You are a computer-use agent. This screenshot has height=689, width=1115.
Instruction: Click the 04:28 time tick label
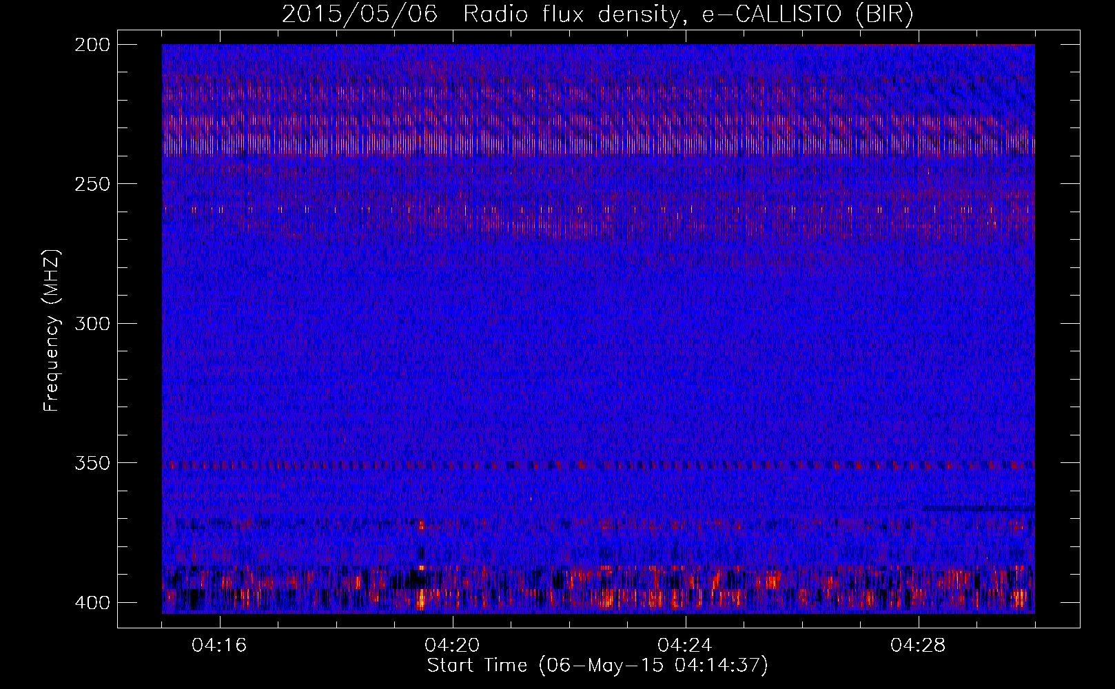918,646
